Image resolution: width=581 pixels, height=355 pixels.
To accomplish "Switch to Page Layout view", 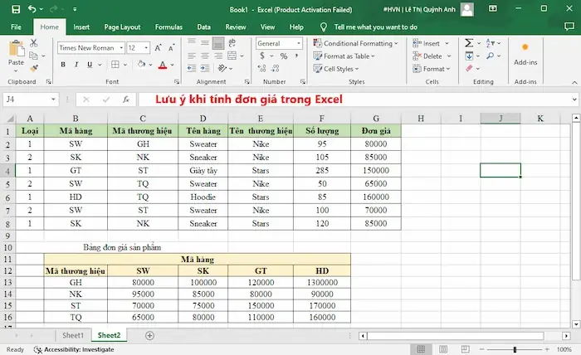I will 443,349.
